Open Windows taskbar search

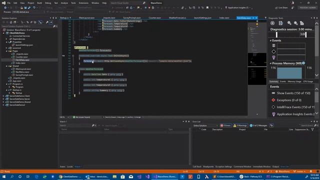pos(12,176)
